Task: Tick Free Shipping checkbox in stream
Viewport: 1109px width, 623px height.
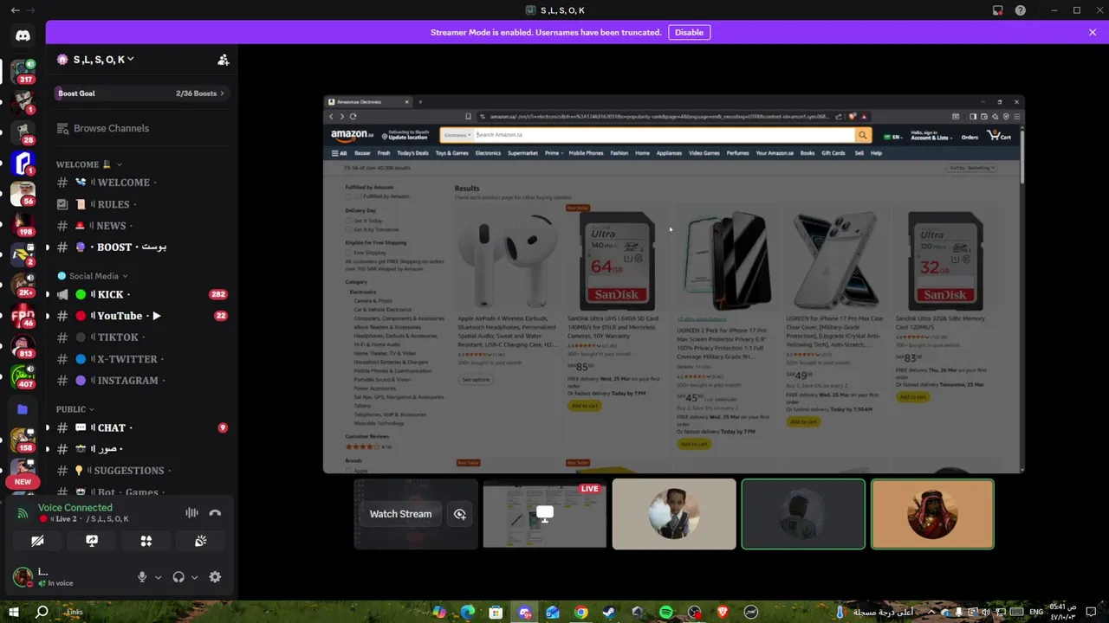Action: coord(348,253)
